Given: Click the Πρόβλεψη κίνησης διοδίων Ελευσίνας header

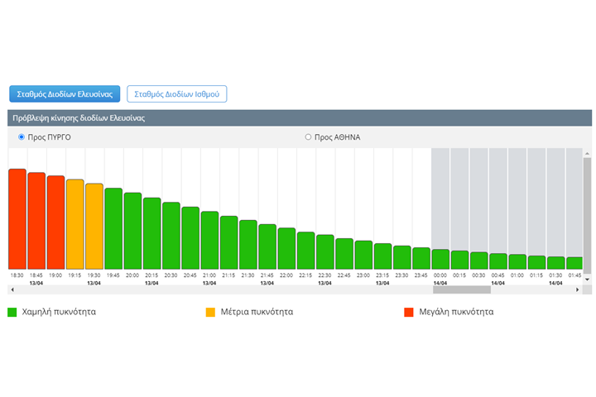Looking at the screenshot, I should pos(300,117).
